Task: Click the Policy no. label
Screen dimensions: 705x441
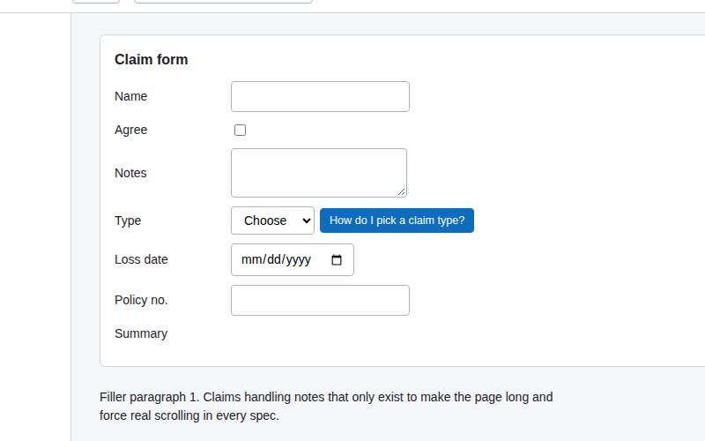Action: [x=141, y=300]
